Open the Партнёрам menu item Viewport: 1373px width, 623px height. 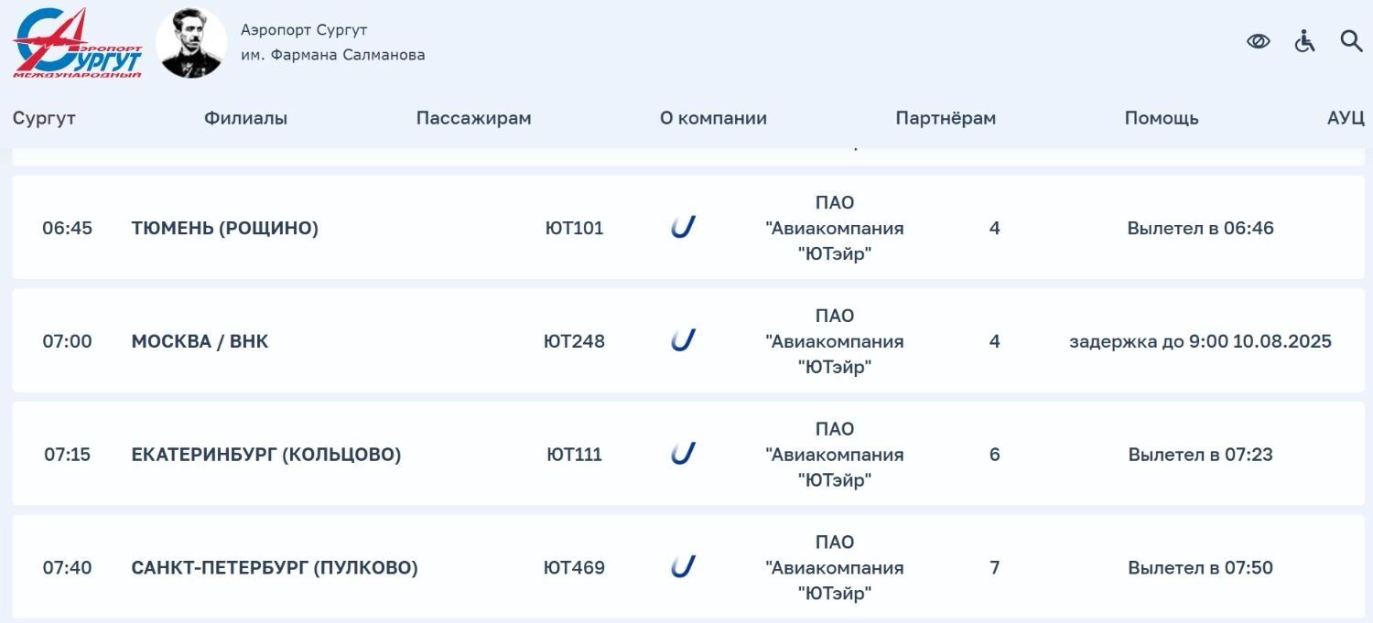coord(946,118)
